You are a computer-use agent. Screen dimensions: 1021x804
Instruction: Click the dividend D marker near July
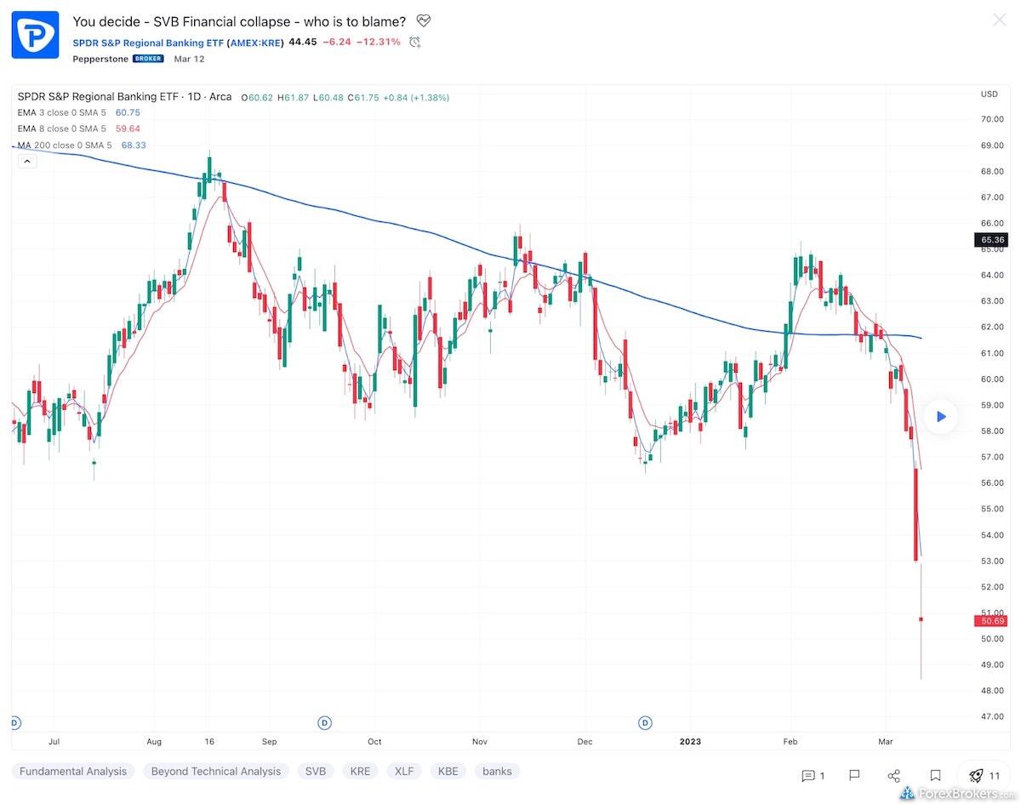(14, 723)
